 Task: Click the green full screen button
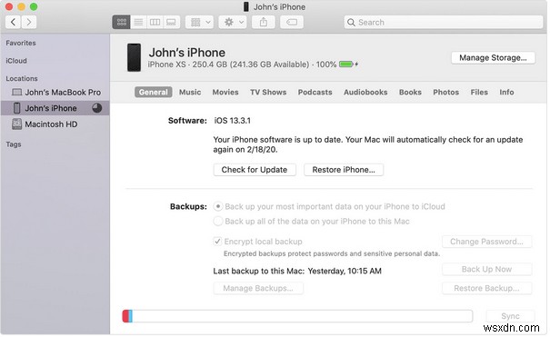coord(34,6)
